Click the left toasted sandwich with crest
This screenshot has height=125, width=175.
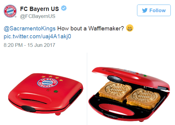coord(115,91)
